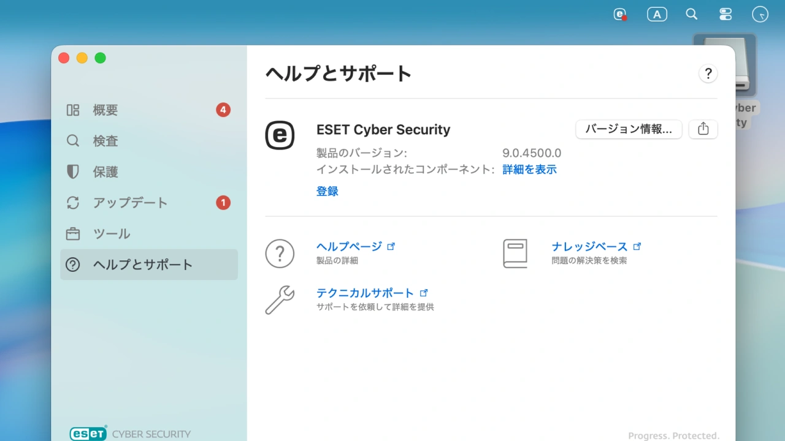Click the circled question help page icon
Viewport: 785px width, 441px height.
(280, 254)
